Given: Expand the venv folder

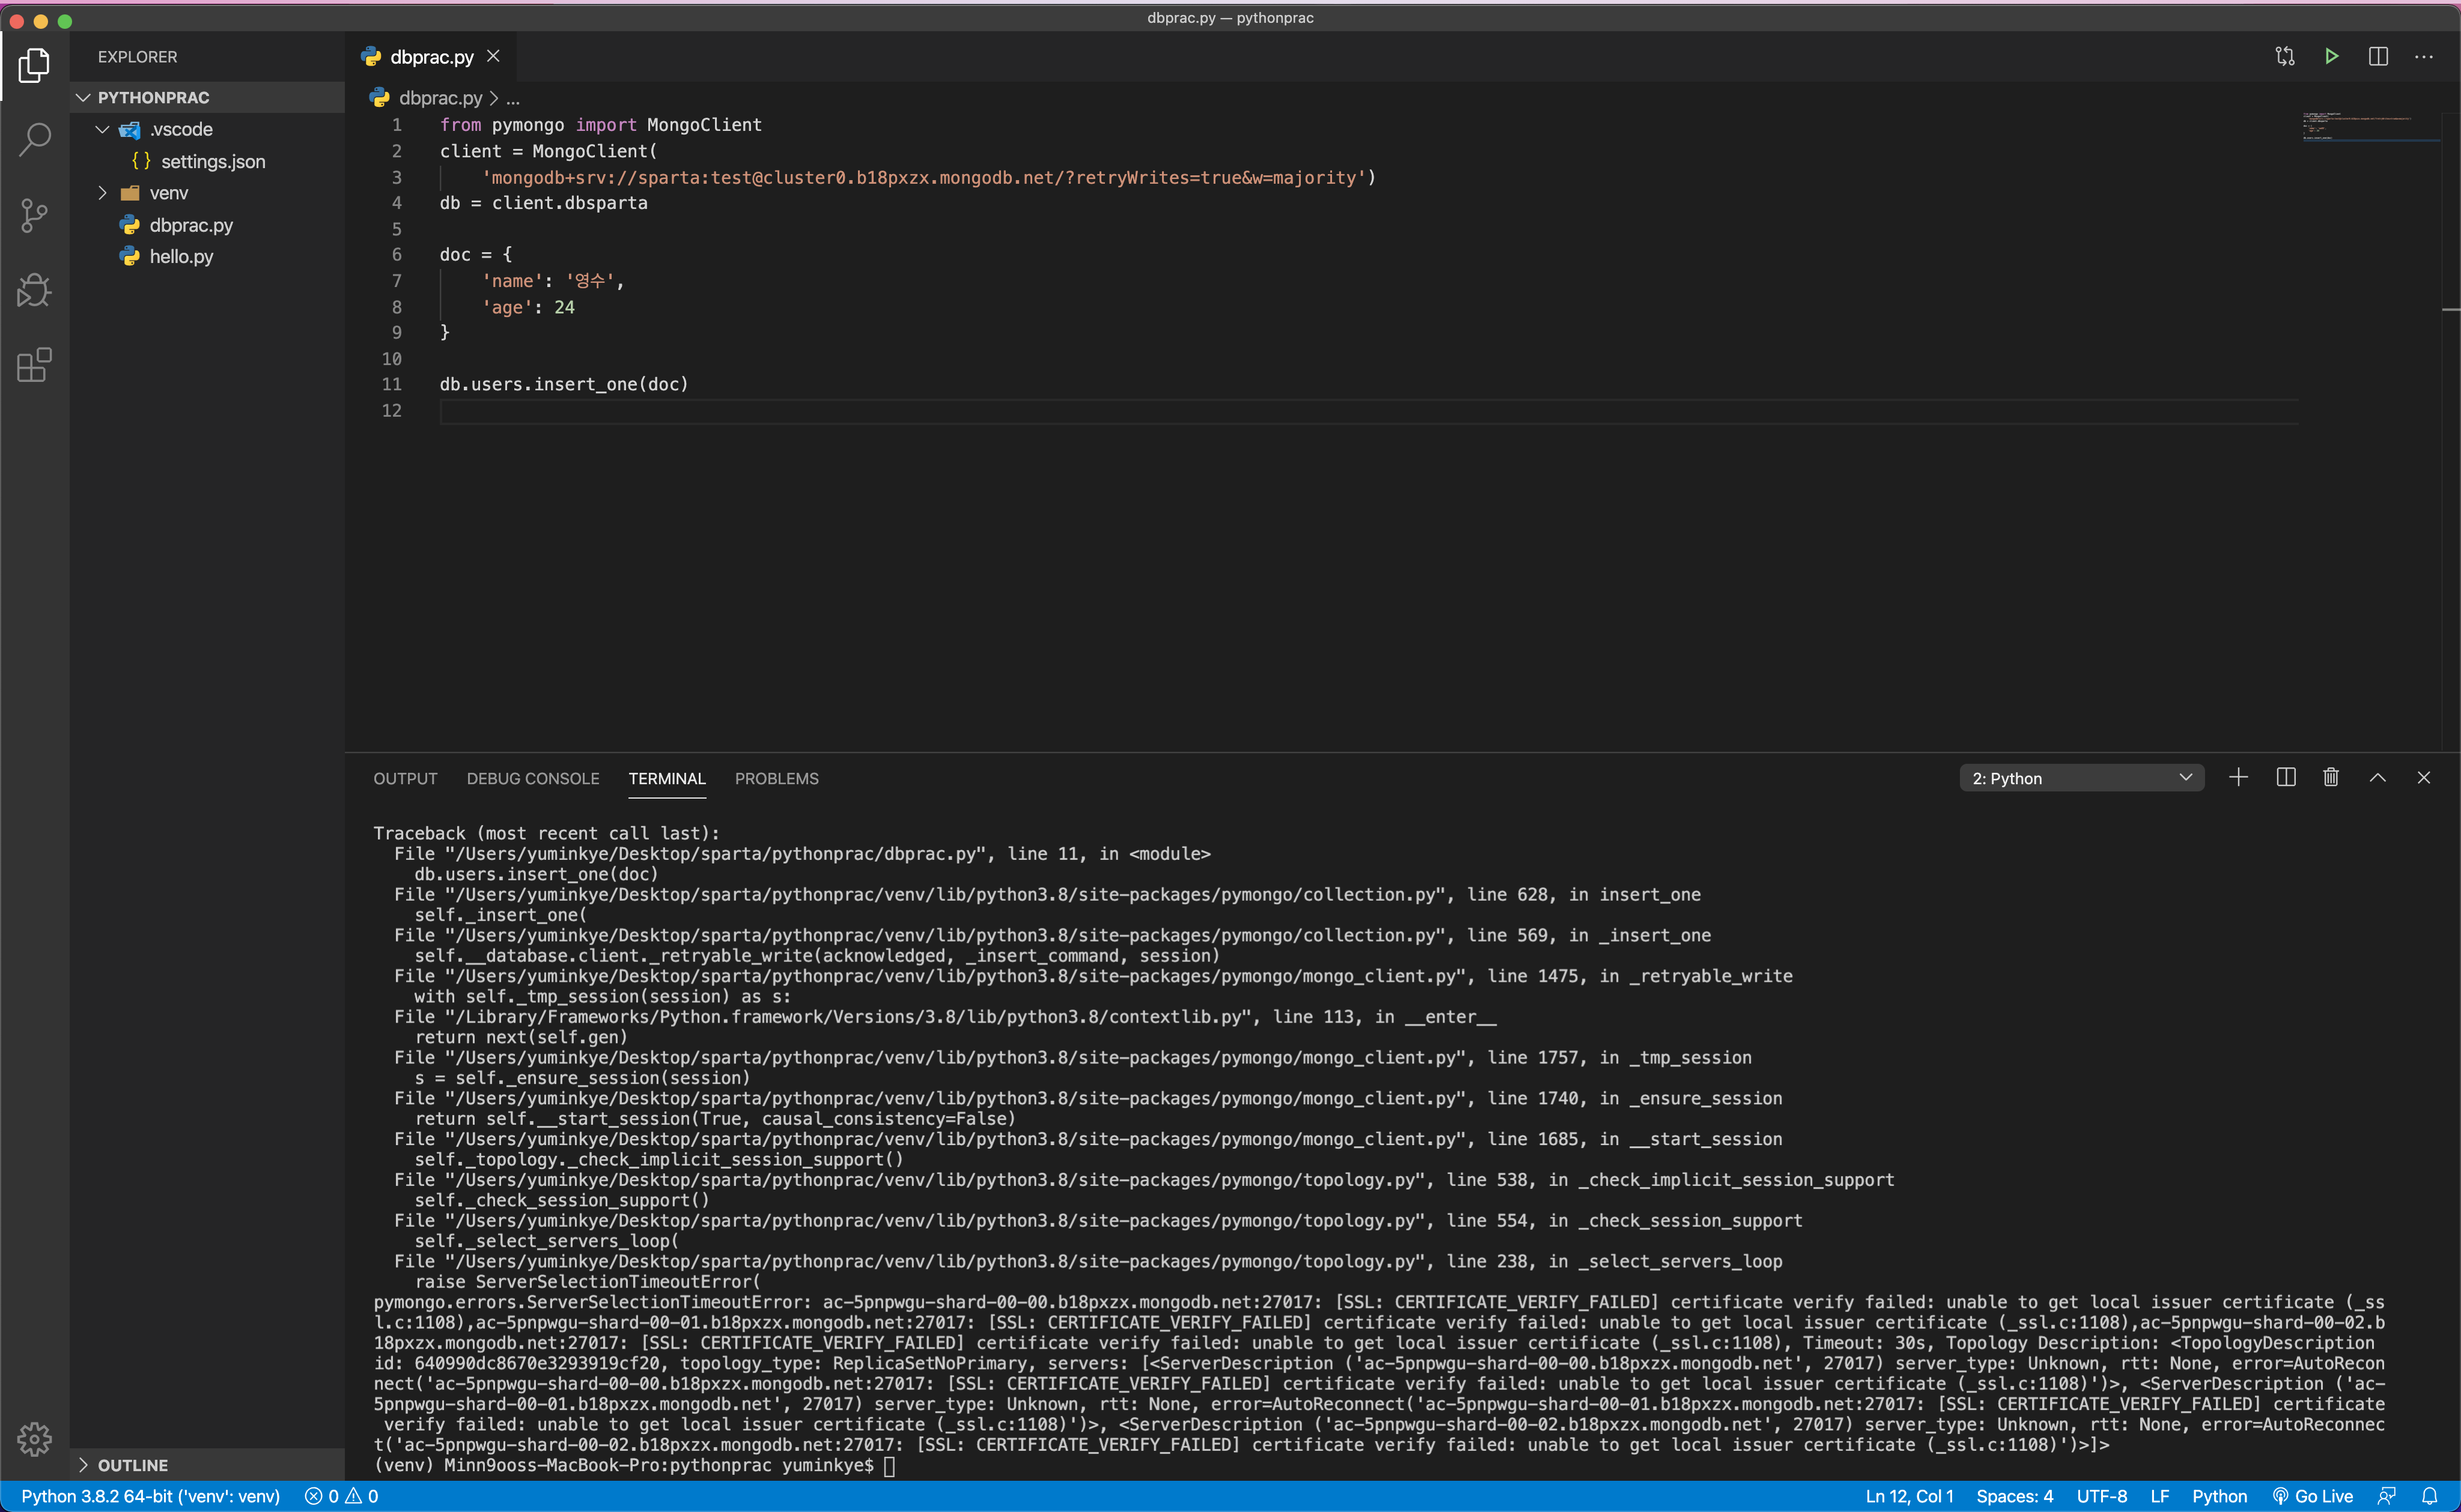Looking at the screenshot, I should 208,193.
